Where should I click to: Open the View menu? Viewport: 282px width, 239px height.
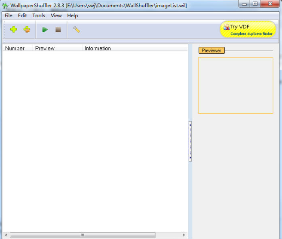(x=56, y=16)
